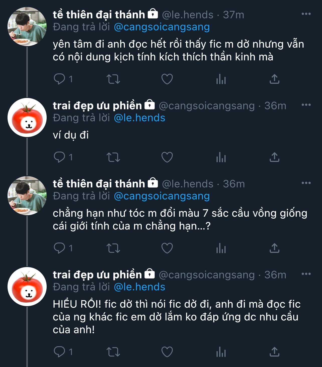Open the 'trai đẹp ưu phiền' profile name on 'ví dụ đi' tweet
Image resolution: width=322 pixels, height=367 pixels.
pos(97,106)
